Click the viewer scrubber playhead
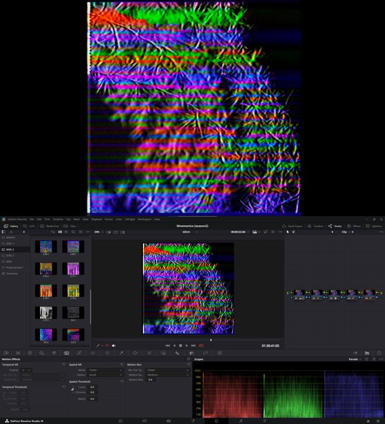 tap(211, 340)
